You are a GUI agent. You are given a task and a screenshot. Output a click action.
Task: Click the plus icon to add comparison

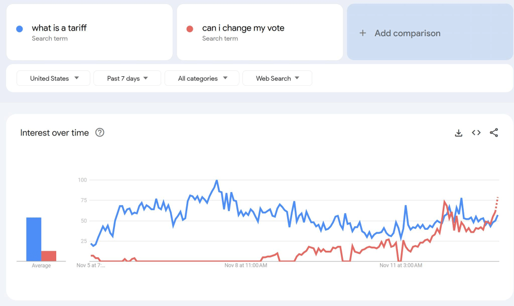pos(362,33)
